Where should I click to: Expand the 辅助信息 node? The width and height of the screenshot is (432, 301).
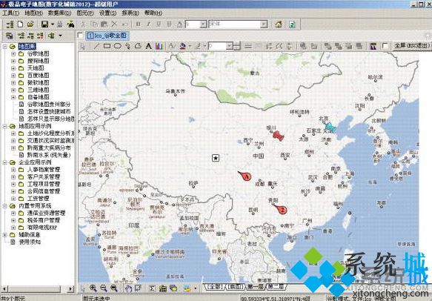(4, 235)
